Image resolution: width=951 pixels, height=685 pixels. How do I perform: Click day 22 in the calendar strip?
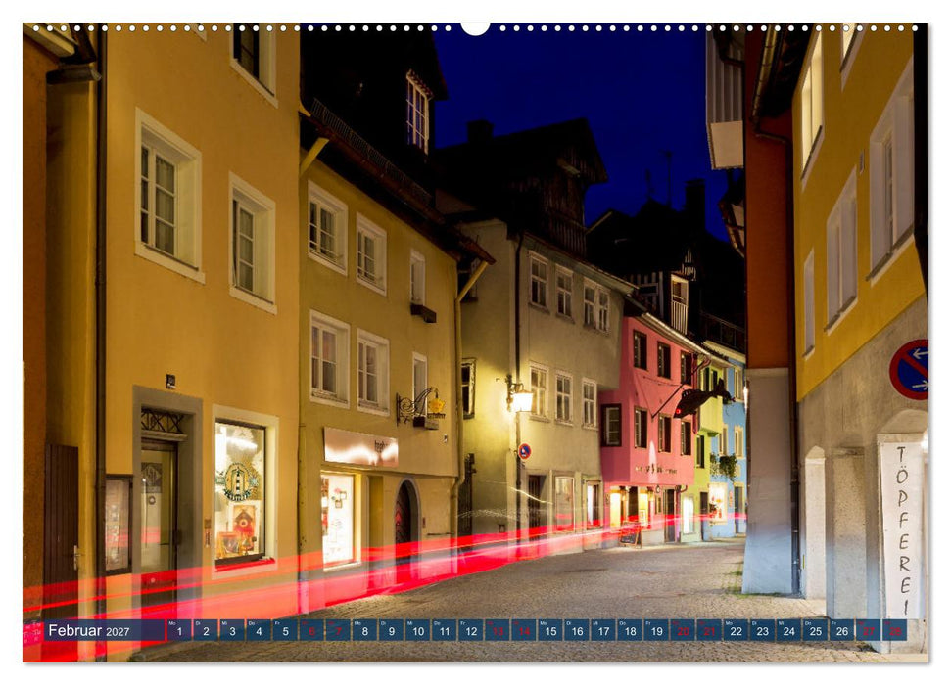coord(736,630)
